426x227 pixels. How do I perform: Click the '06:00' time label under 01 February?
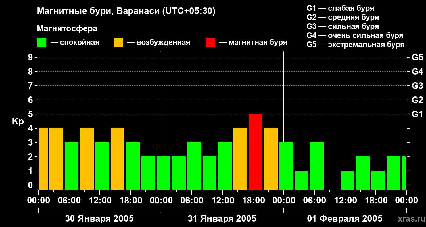314,201
